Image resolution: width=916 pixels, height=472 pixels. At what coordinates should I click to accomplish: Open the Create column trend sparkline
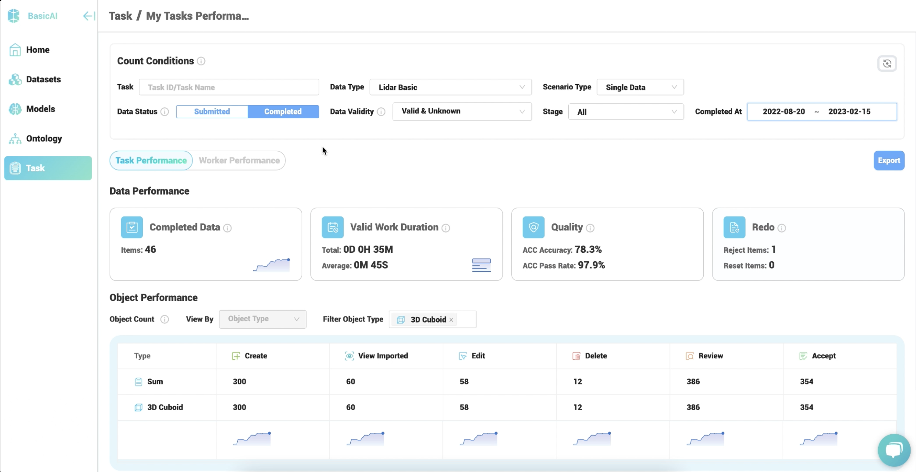(252, 438)
